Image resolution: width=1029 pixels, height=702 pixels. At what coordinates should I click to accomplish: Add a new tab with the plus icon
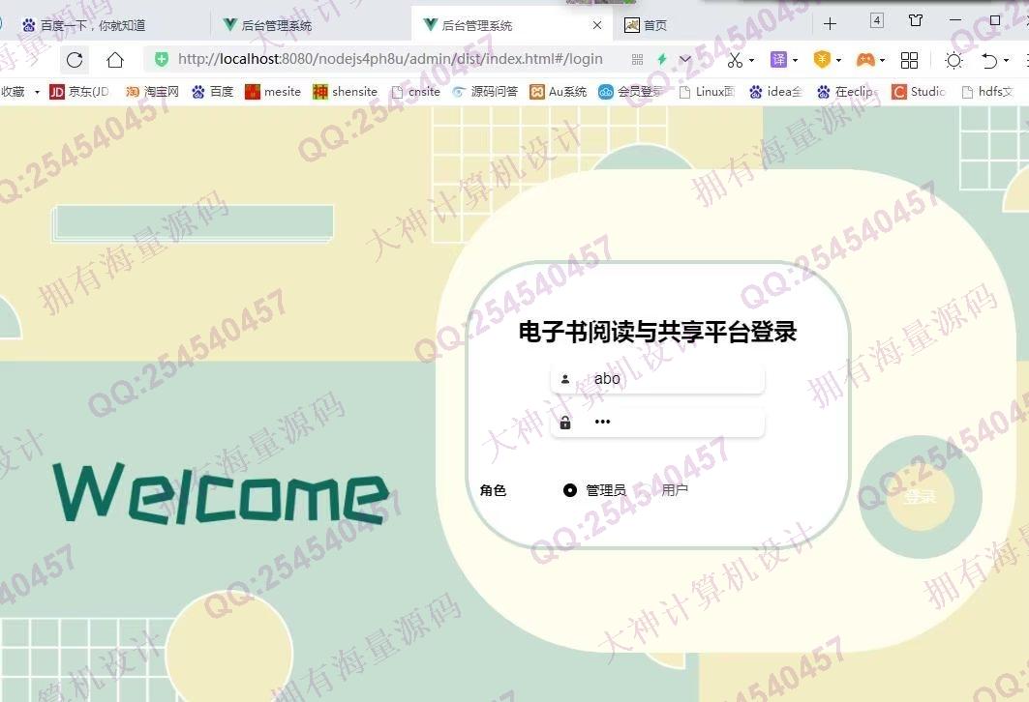tap(830, 24)
